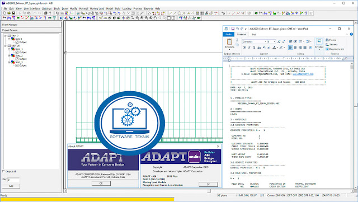This screenshot has height=202, width=358.
Task: Open the Reports menu
Action: (x=148, y=8)
